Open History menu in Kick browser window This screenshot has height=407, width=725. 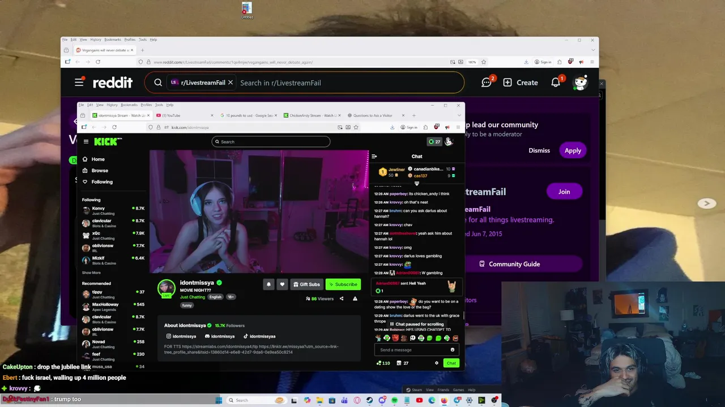[112, 105]
